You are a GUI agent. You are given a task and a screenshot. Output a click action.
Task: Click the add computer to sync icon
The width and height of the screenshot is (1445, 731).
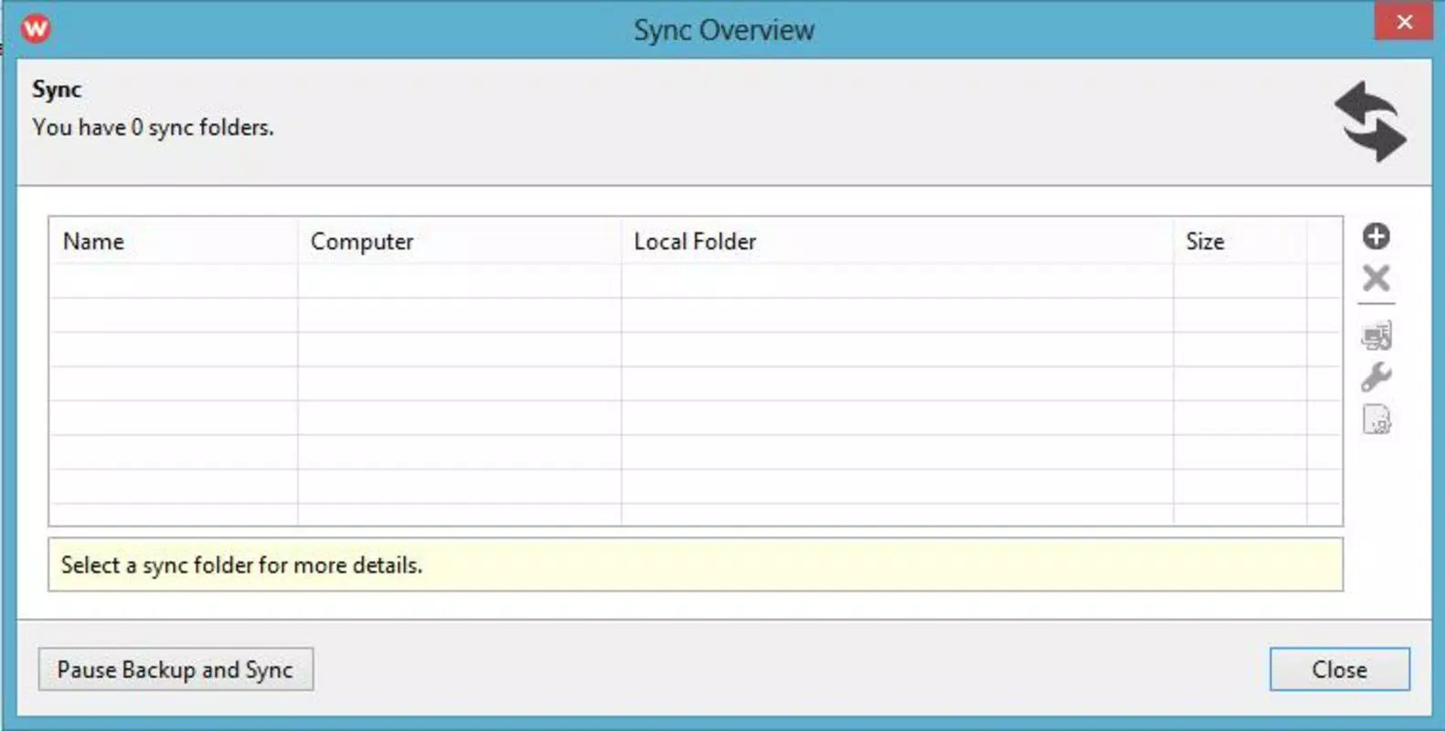[x=1376, y=336]
